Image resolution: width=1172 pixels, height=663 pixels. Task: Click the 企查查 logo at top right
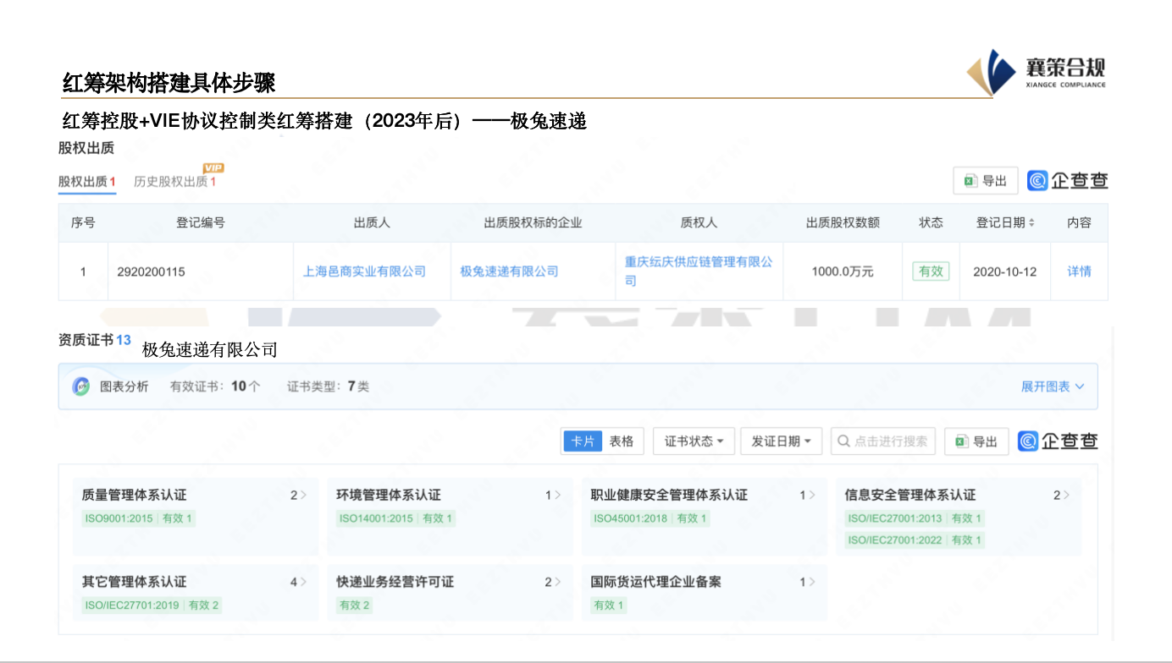(x=1068, y=180)
